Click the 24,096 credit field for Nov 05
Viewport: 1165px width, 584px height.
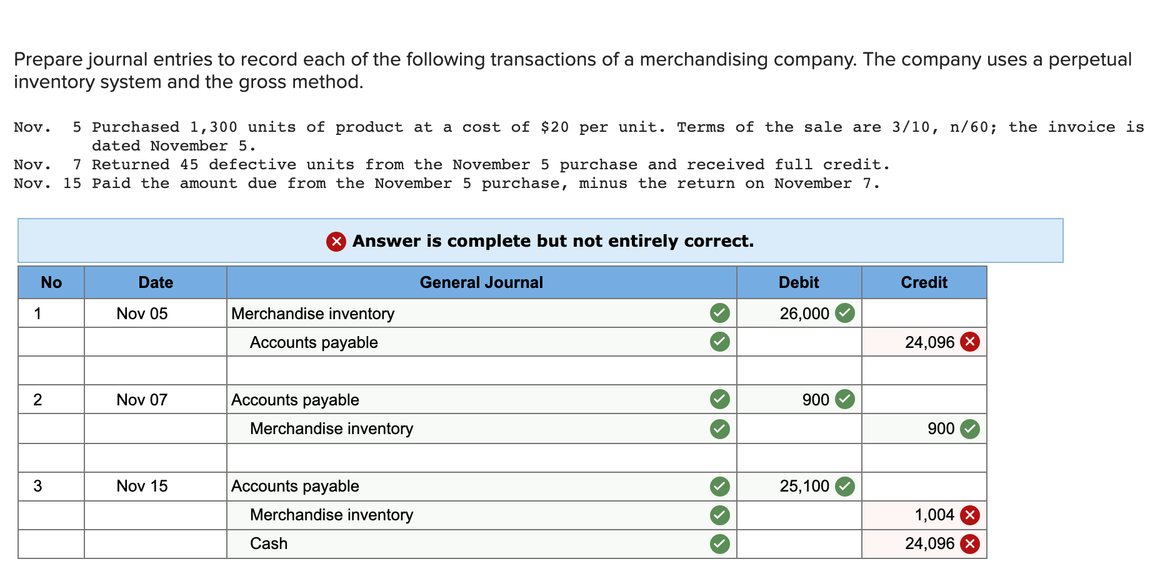coord(924,342)
